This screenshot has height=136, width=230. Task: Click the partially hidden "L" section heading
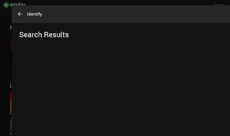pos(11,86)
